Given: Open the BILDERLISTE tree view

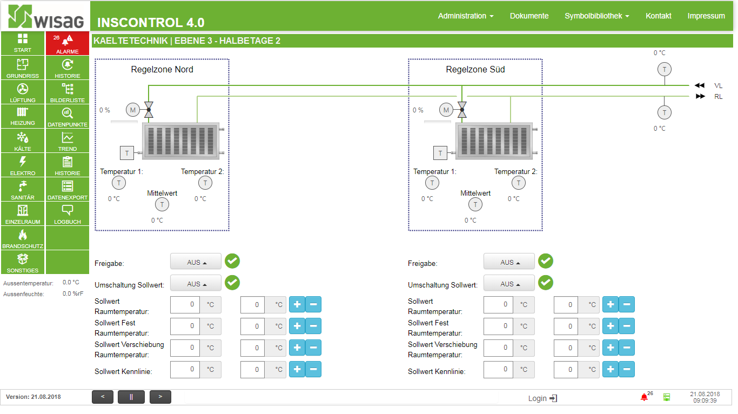Looking at the screenshot, I should click(x=68, y=92).
